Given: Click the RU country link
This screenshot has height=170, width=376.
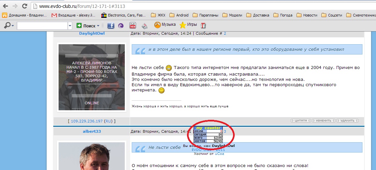Looking at the screenshot, I should pyautogui.click(x=108, y=121).
